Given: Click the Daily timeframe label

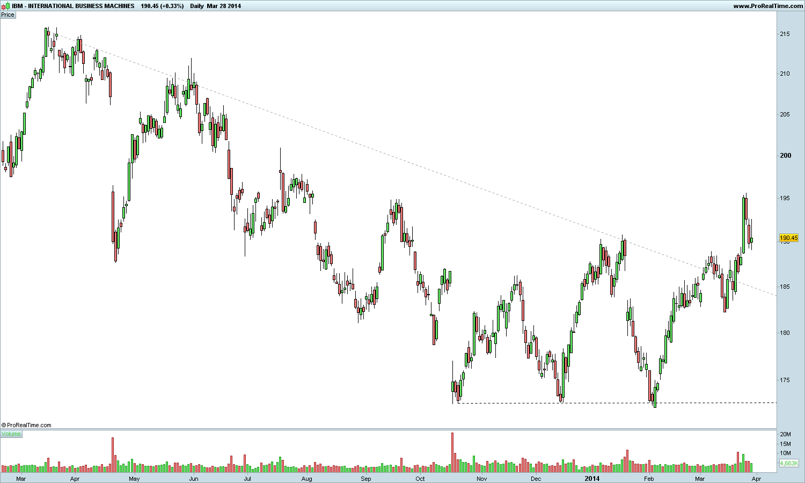Looking at the screenshot, I should pyautogui.click(x=197, y=6).
